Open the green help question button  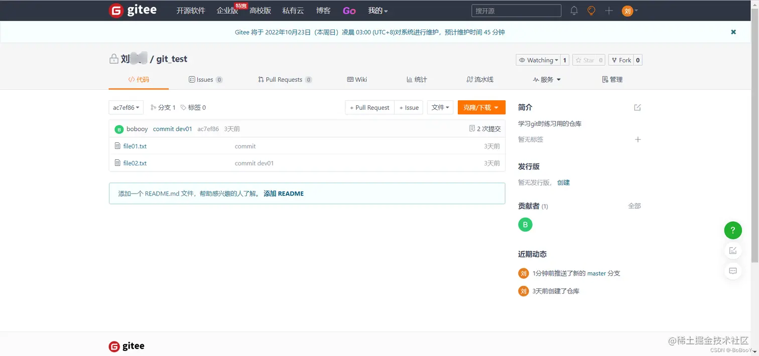[x=733, y=231]
